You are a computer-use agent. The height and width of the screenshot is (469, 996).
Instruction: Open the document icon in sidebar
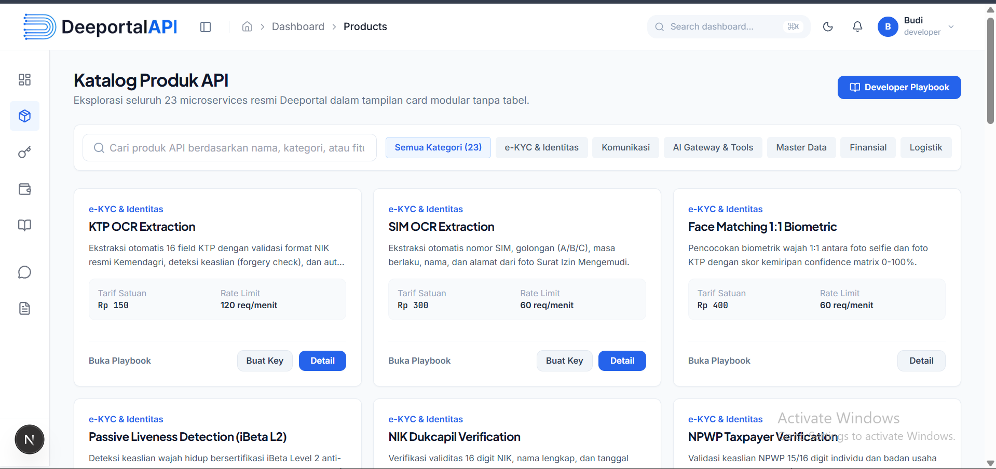[24, 309]
